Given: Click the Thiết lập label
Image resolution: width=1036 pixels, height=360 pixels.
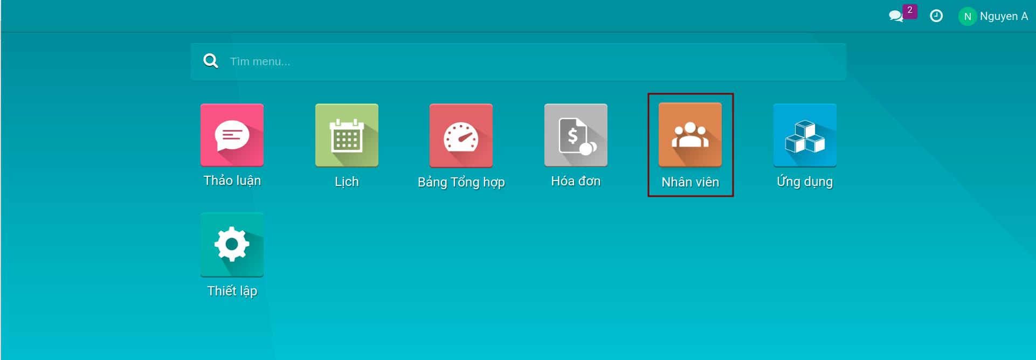Looking at the screenshot, I should pos(232,291).
